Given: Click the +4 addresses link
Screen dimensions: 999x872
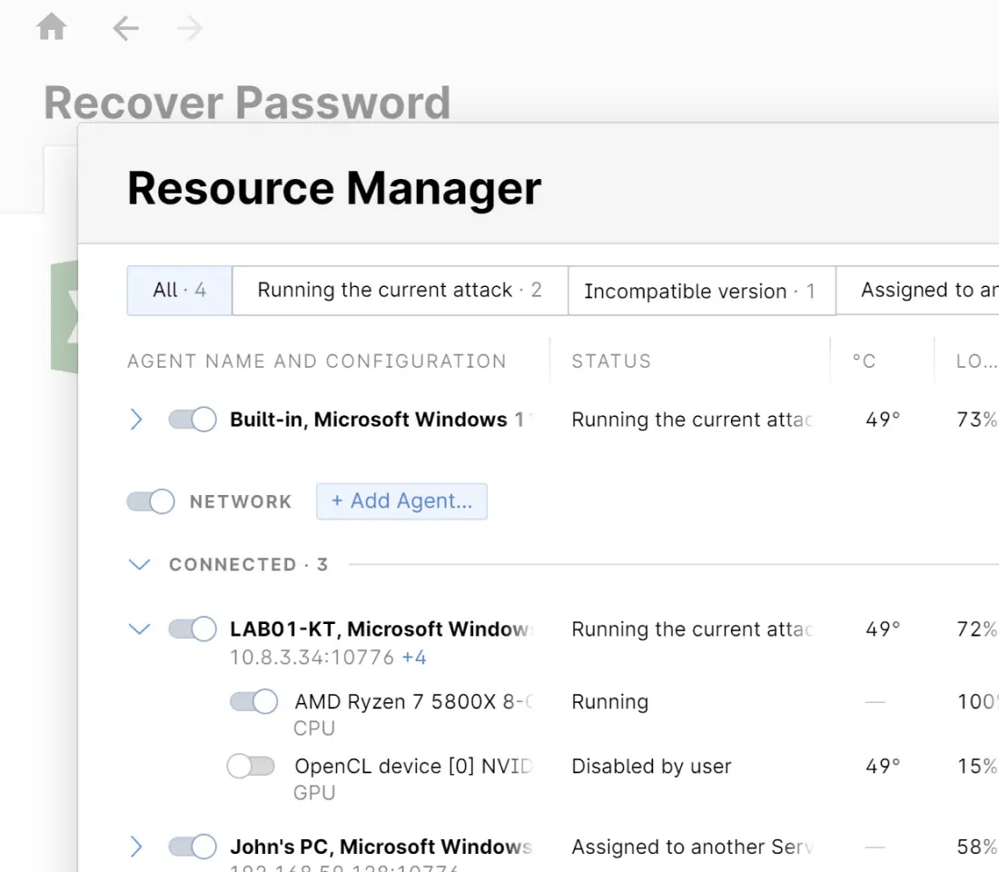Looking at the screenshot, I should [414, 657].
